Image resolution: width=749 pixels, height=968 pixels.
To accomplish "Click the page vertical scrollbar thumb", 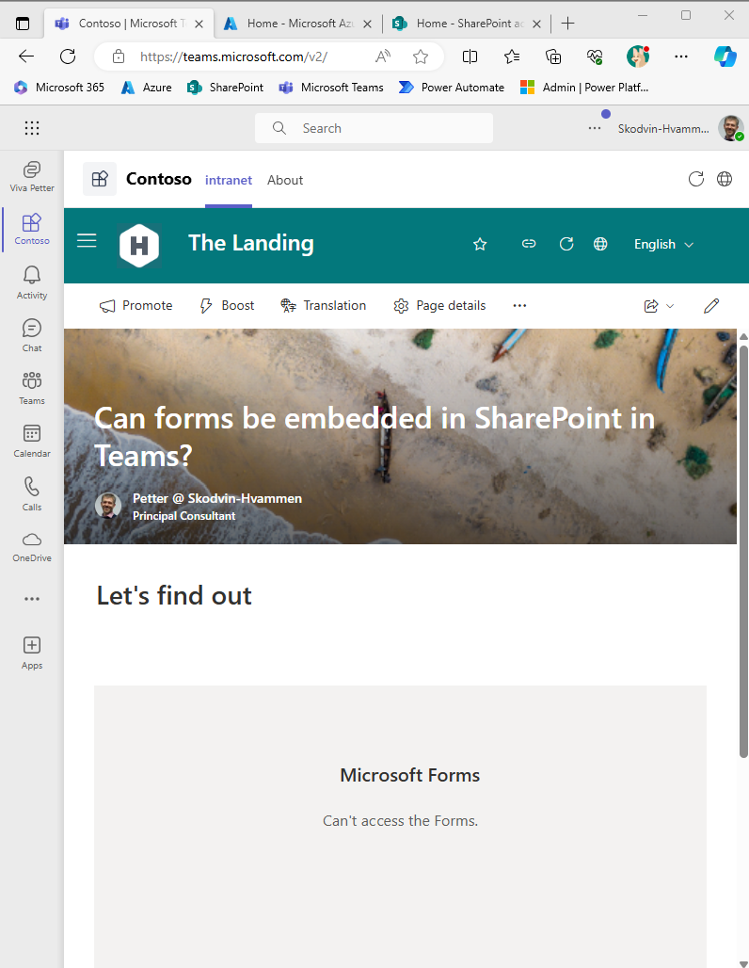I will pyautogui.click(x=743, y=551).
